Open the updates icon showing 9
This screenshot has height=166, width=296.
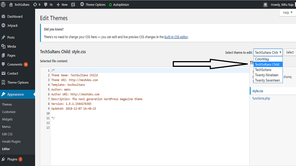pyautogui.click(x=35, y=5)
